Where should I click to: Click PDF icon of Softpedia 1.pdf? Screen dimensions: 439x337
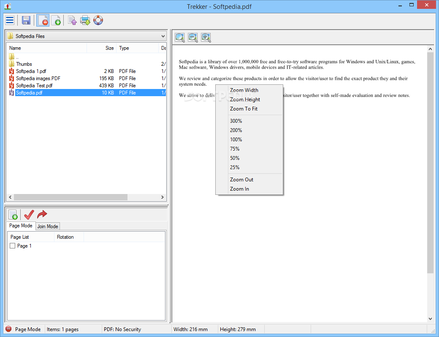[11, 71]
